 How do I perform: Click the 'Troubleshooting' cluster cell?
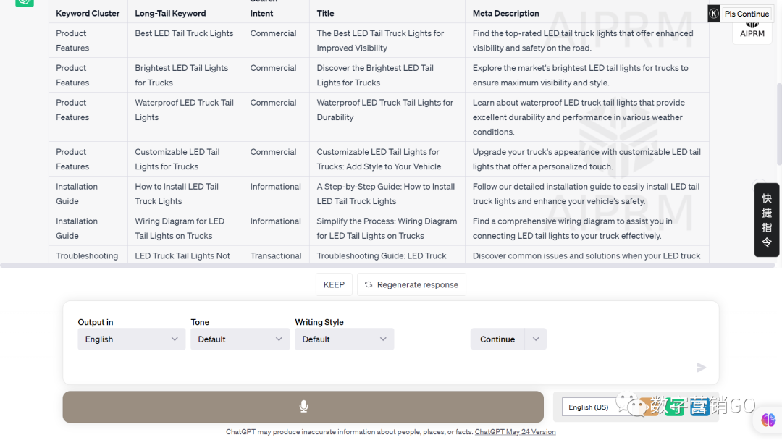coord(87,255)
